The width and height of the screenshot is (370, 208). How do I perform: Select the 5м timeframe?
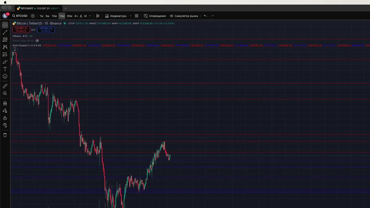tap(47, 16)
